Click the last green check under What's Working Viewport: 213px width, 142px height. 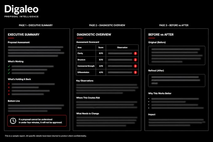click(9, 73)
